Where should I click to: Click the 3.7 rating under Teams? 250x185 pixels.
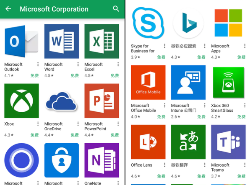click(216, 176)
